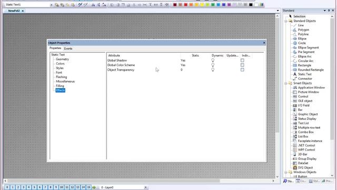Toggle visibility of layer 15
Image resolution: width=337 pixels, height=190 pixels.
click(x=88, y=187)
